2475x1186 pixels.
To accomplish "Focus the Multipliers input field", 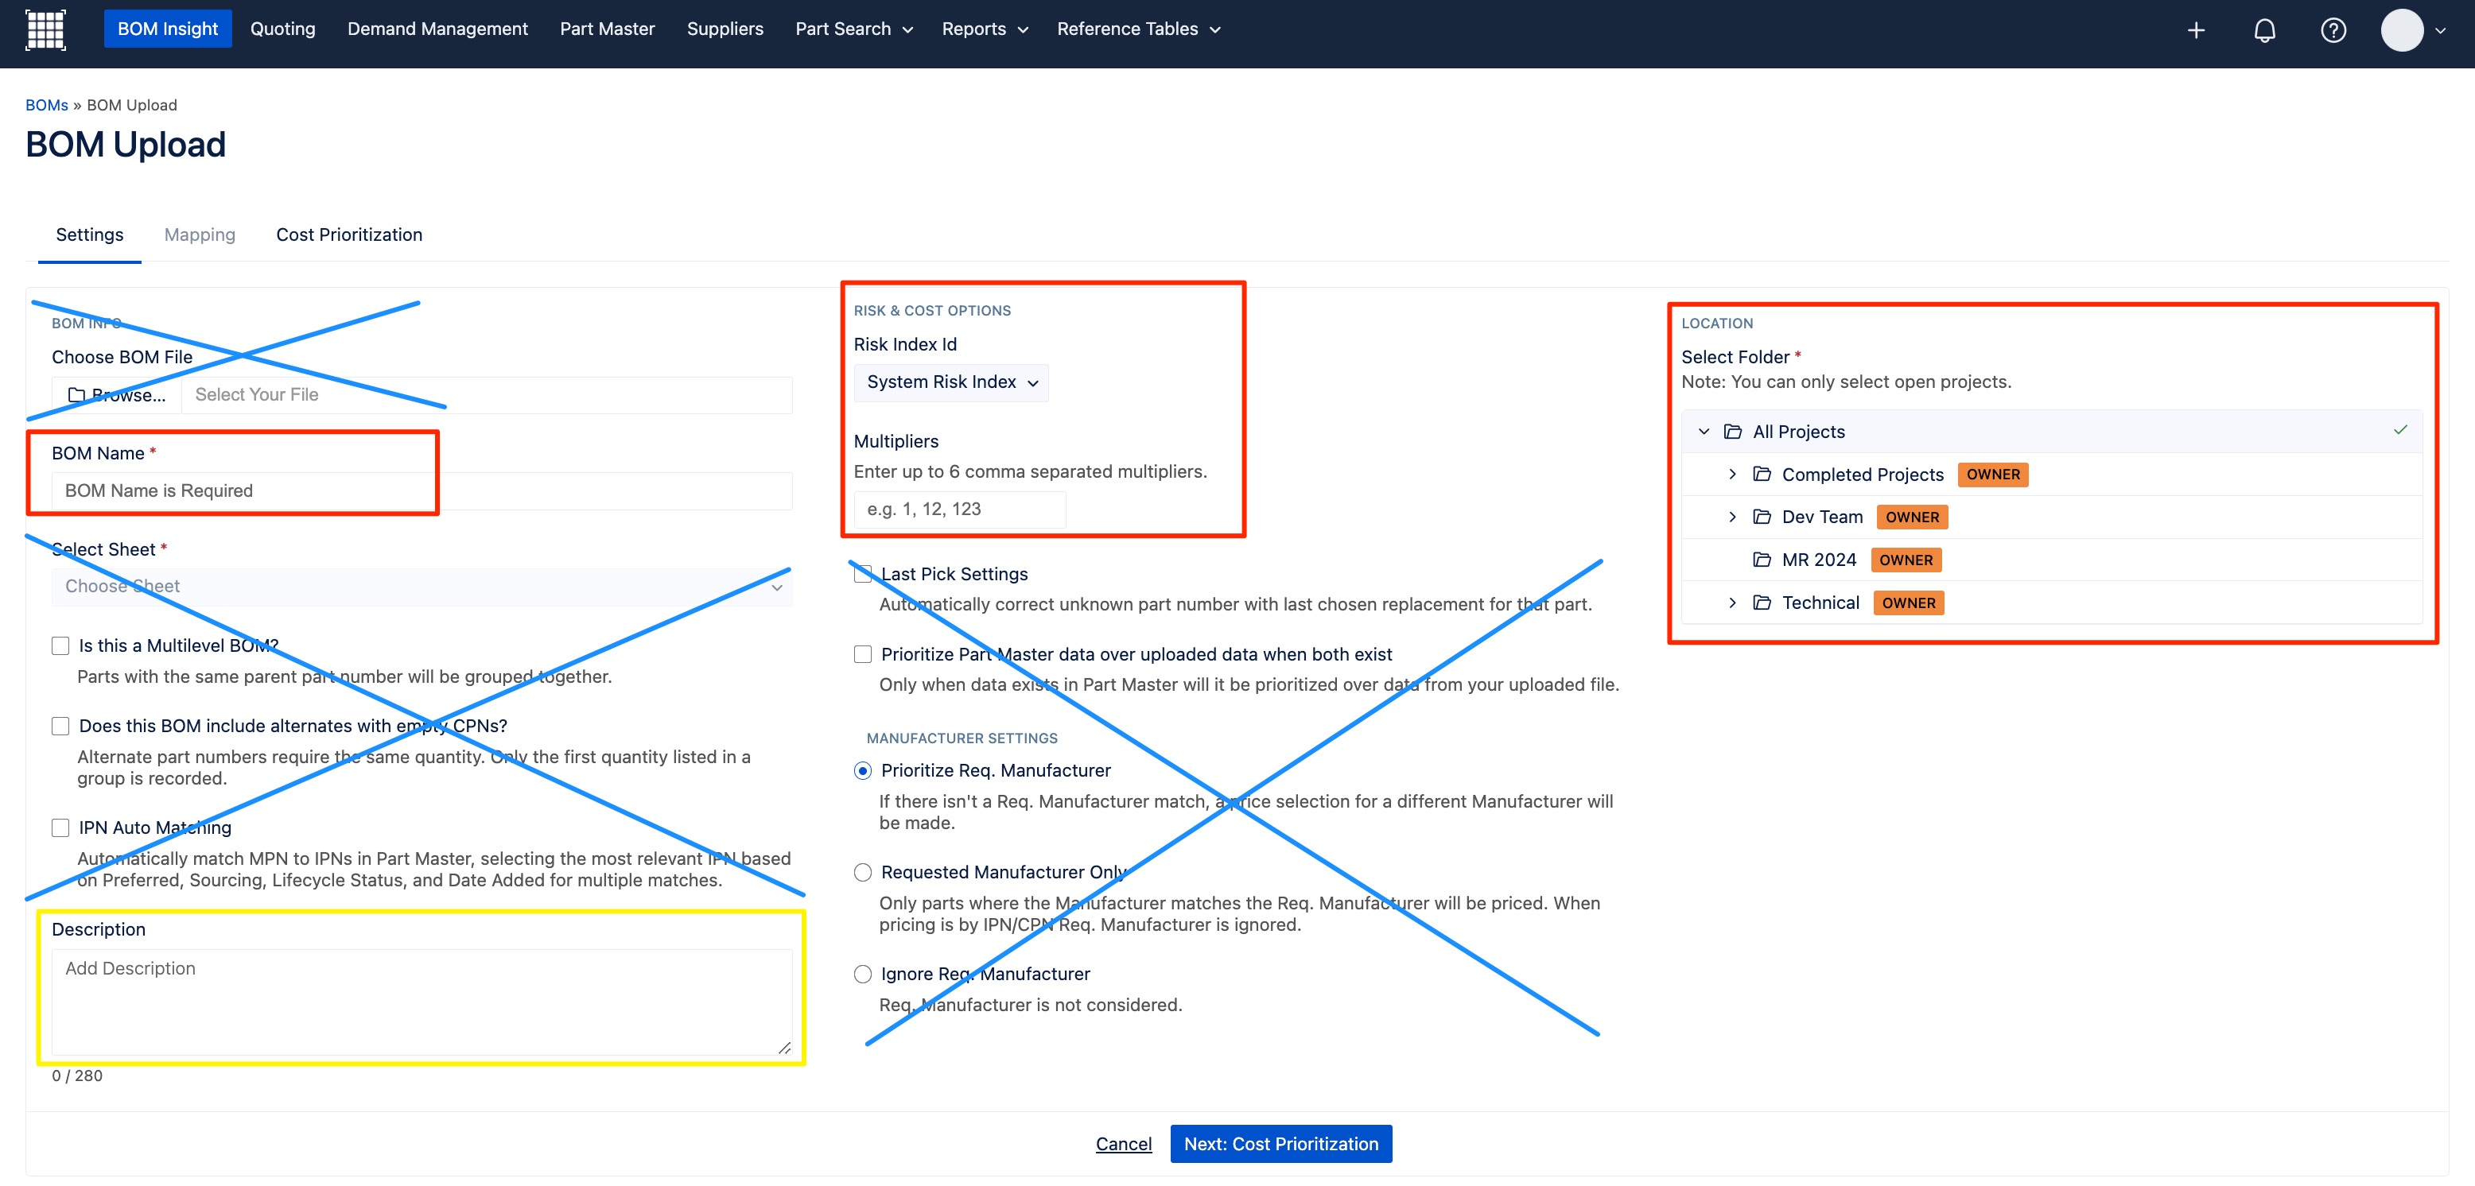I will (960, 509).
